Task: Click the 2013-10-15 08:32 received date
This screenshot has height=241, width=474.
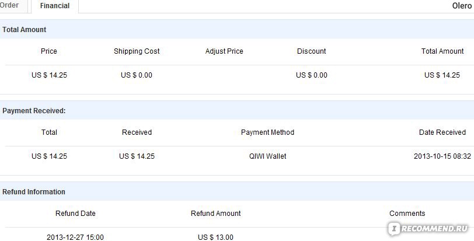Action: (x=442, y=156)
